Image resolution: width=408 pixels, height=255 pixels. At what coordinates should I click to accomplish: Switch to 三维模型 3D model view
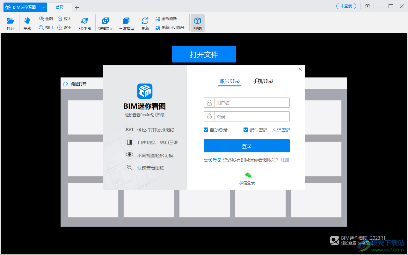point(126,23)
